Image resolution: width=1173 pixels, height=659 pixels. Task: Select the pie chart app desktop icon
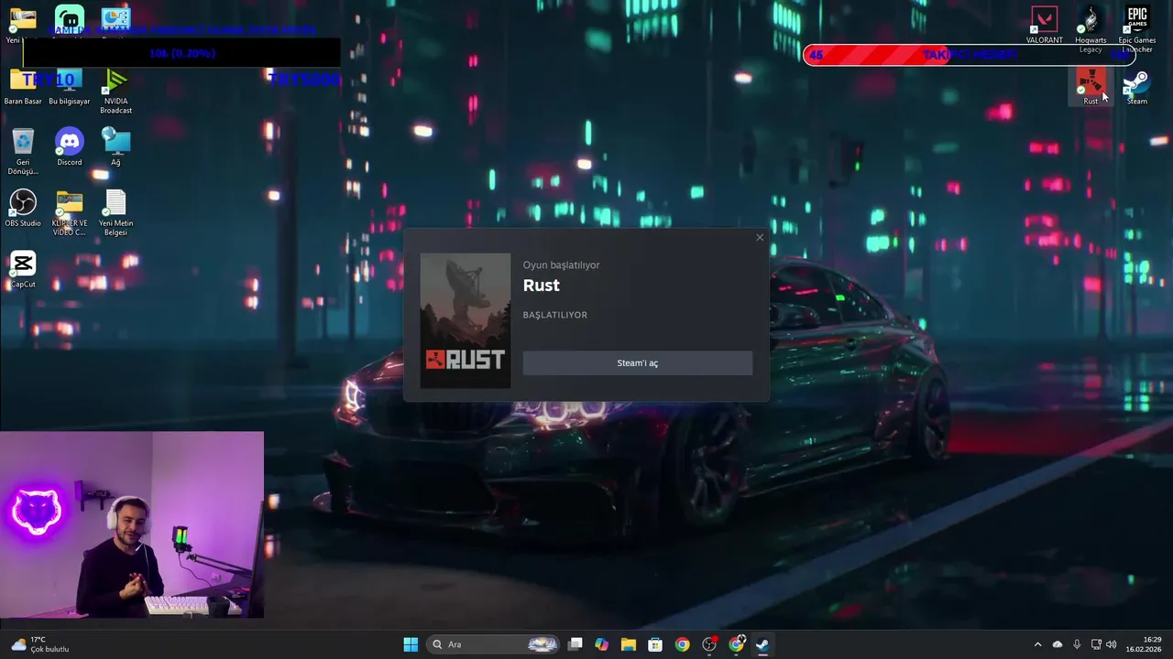tap(116, 20)
